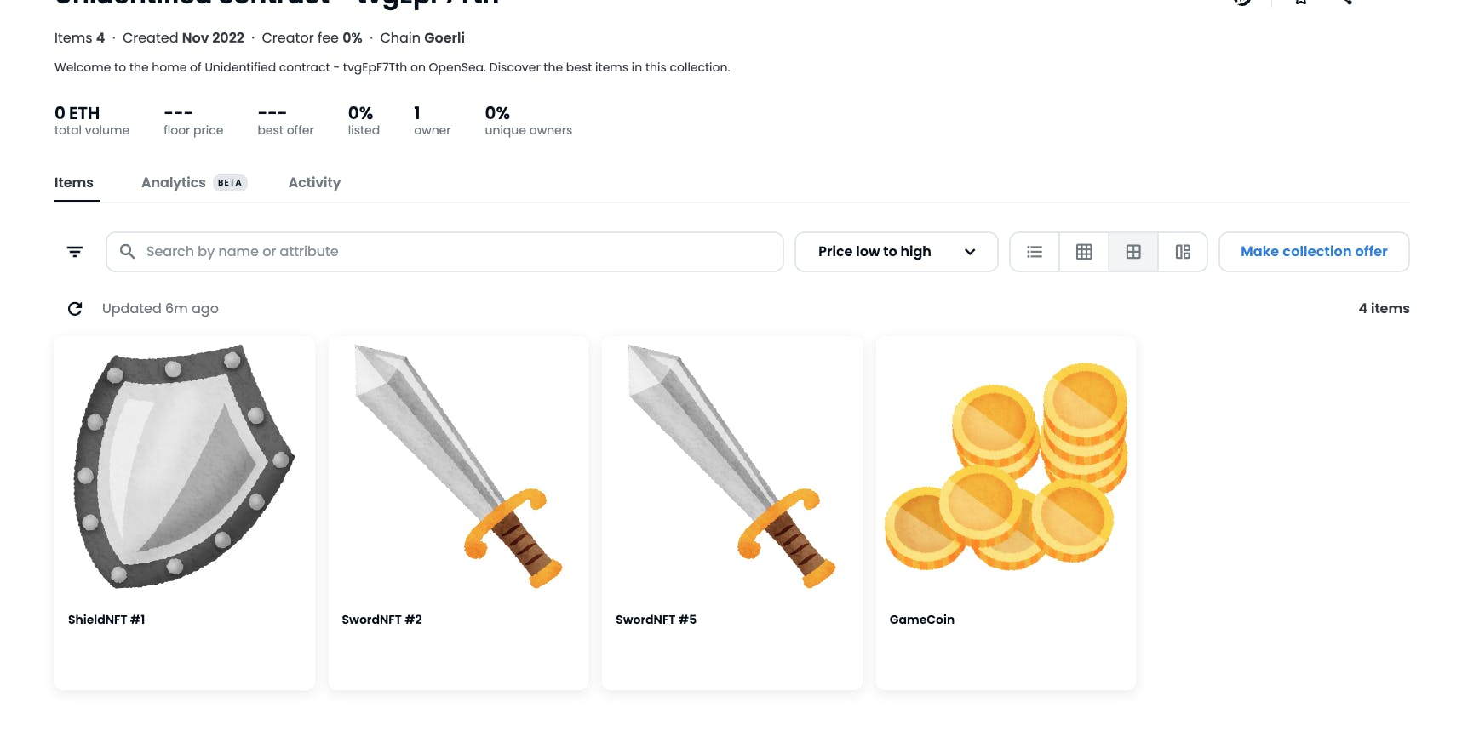This screenshot has height=731, width=1462.
Task: Choose the mosaic layout view
Action: [x=1183, y=252]
